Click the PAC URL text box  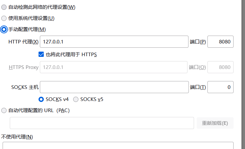[x=102, y=123]
